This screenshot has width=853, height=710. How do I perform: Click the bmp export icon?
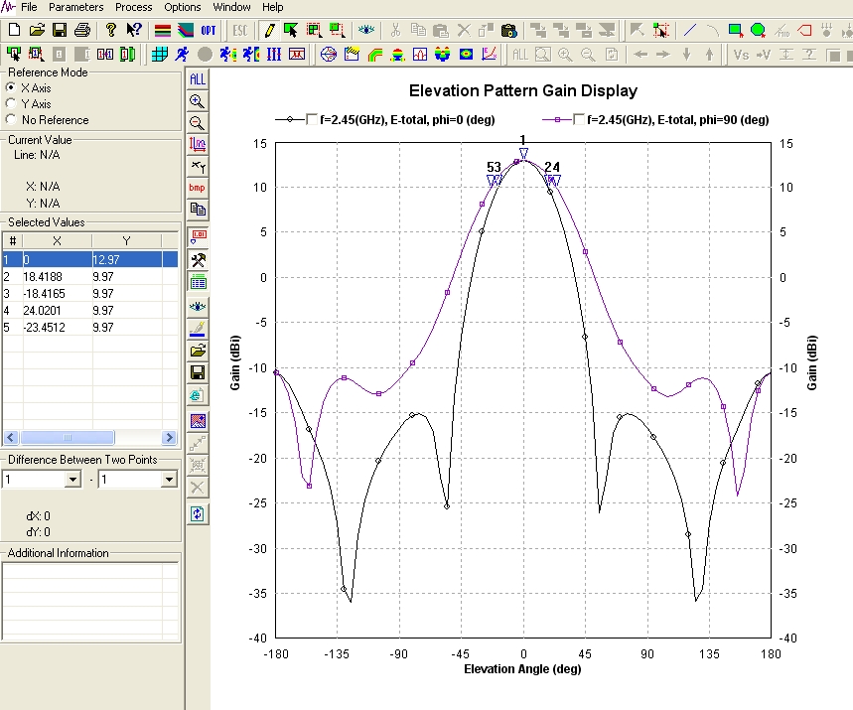click(198, 188)
